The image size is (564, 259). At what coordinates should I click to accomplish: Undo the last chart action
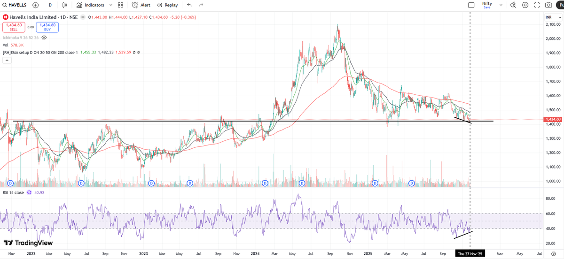tap(189, 5)
